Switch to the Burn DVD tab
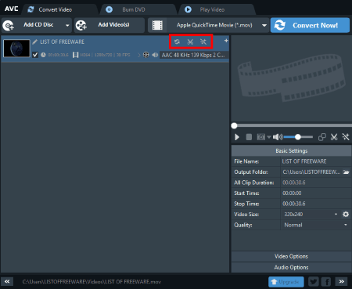This screenshot has height=289, width=352. 134,9
